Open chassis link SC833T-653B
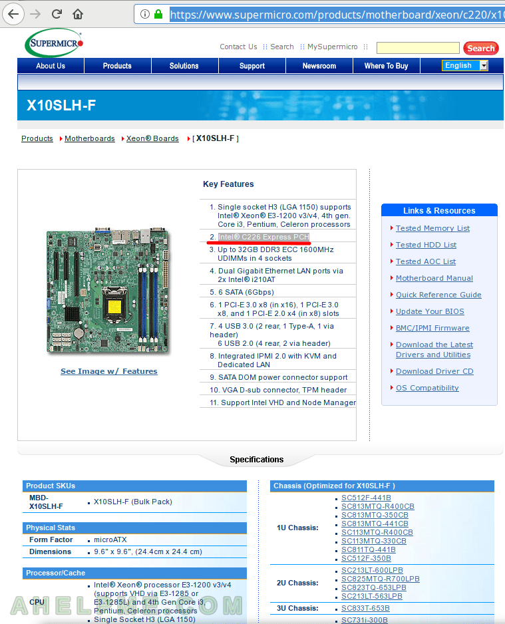 tap(365, 609)
